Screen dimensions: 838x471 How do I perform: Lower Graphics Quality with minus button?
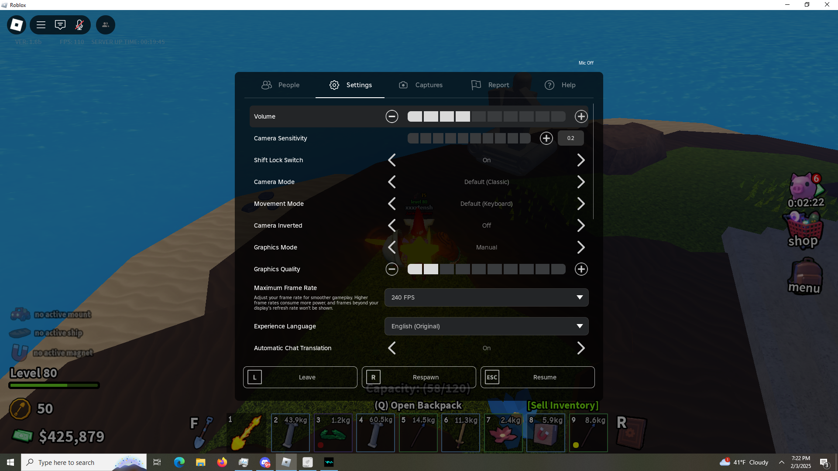tap(392, 269)
